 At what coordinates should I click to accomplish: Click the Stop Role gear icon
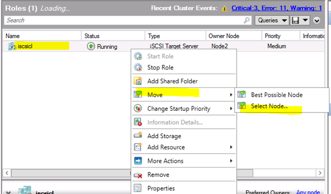138,67
